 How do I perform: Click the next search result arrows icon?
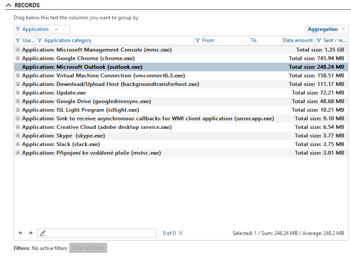coord(30,233)
